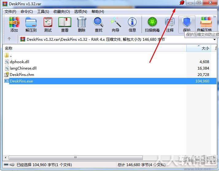This screenshot has height=171, width=219.
Task: Click the 16,384 size value
Action: click(x=203, y=68)
